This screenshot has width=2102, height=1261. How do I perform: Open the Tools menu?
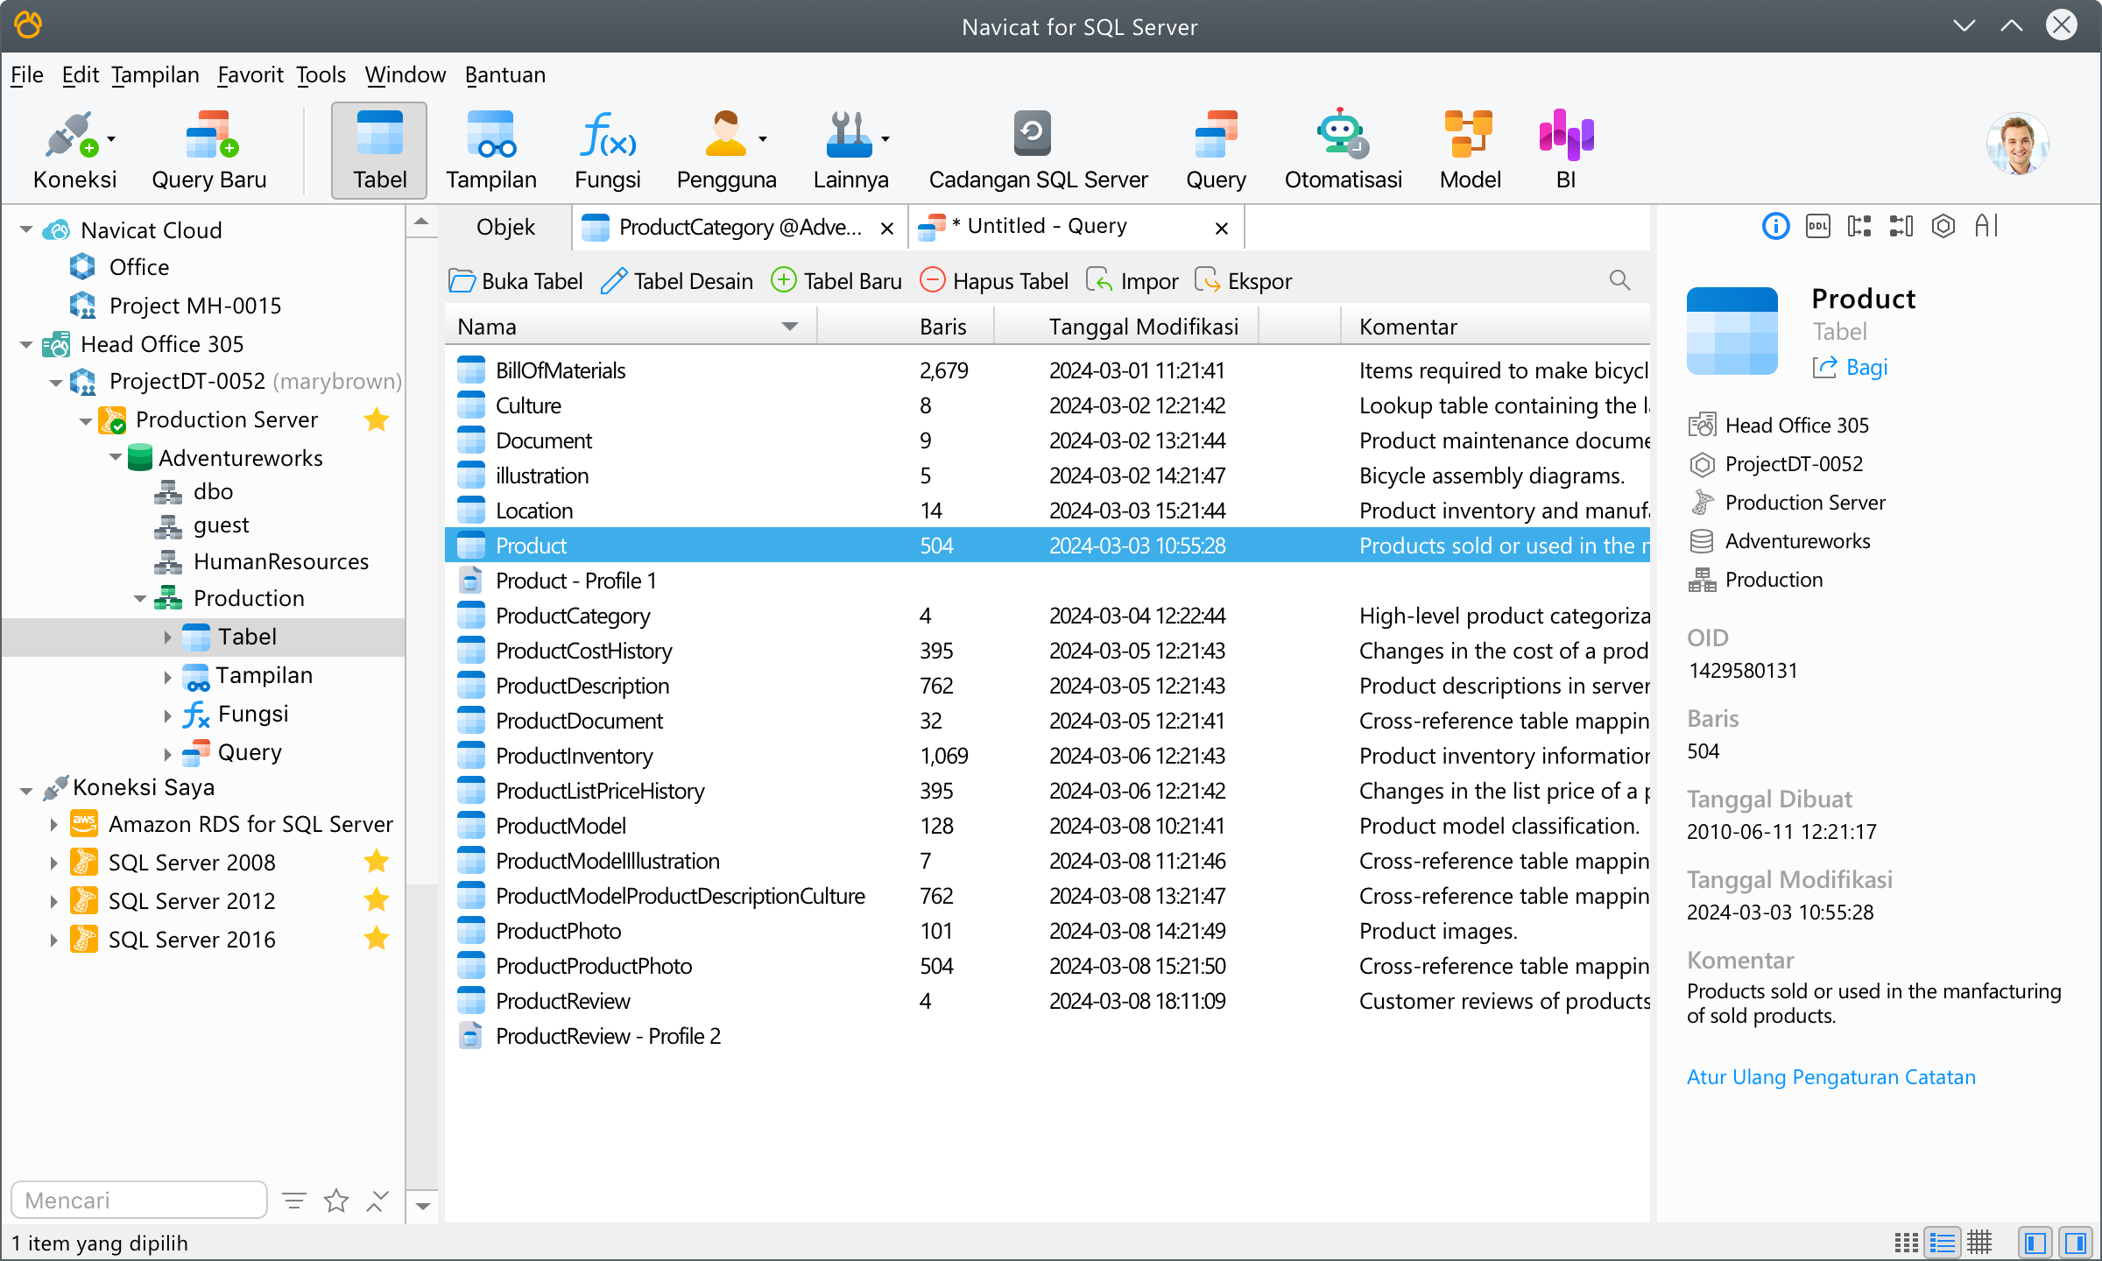(x=321, y=75)
